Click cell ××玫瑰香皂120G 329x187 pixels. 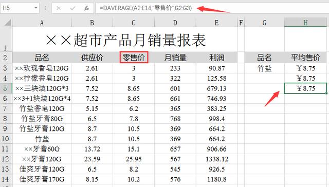(42, 68)
